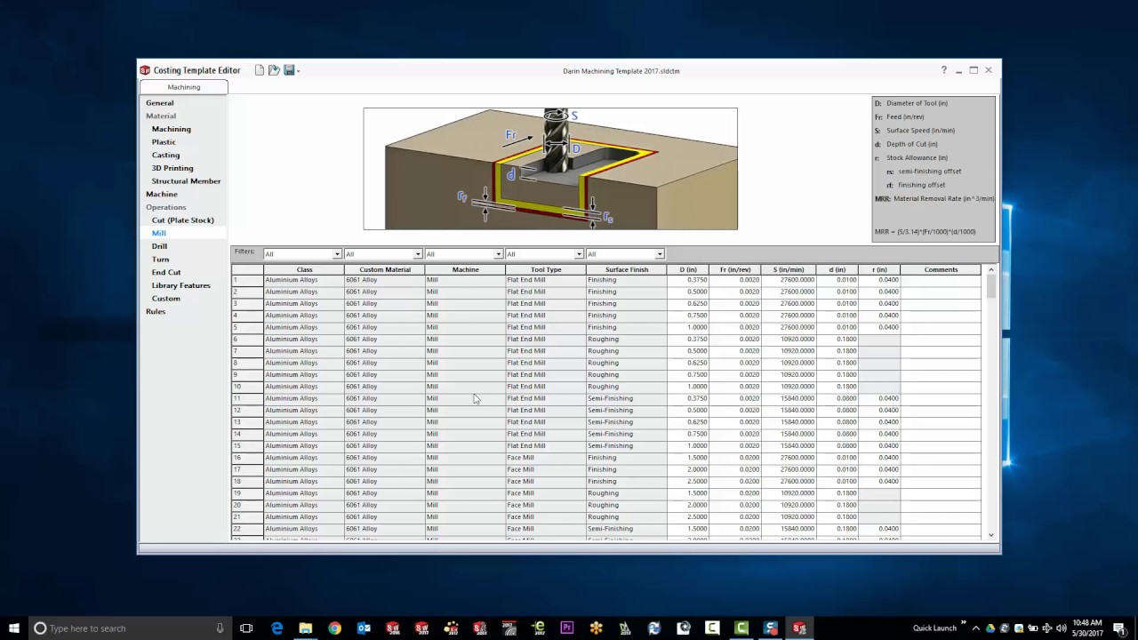Image resolution: width=1138 pixels, height=640 pixels.
Task: Open the Windows Start menu
Action: click(13, 628)
